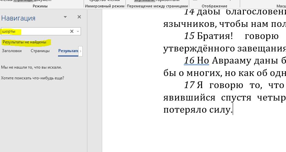Click the verse number 15 in document

[x=189, y=36]
